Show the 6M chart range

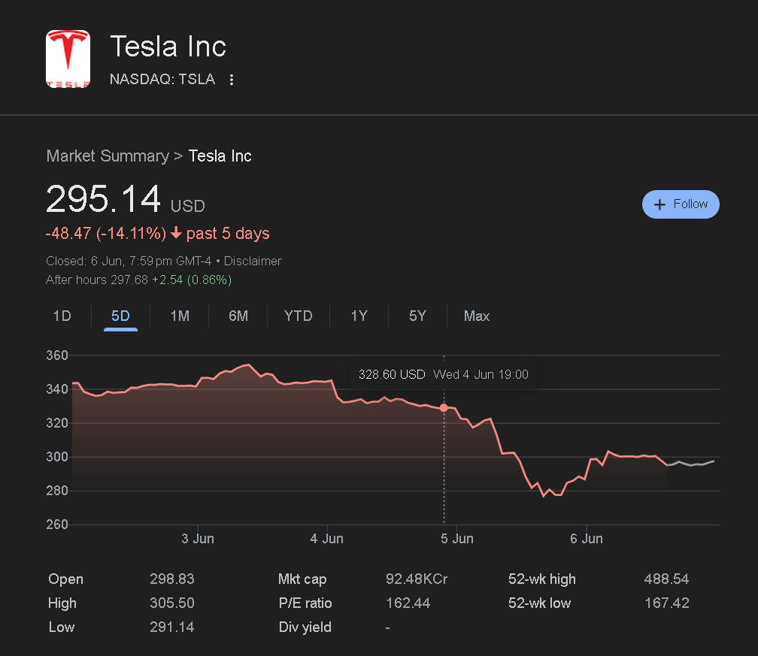pos(238,316)
